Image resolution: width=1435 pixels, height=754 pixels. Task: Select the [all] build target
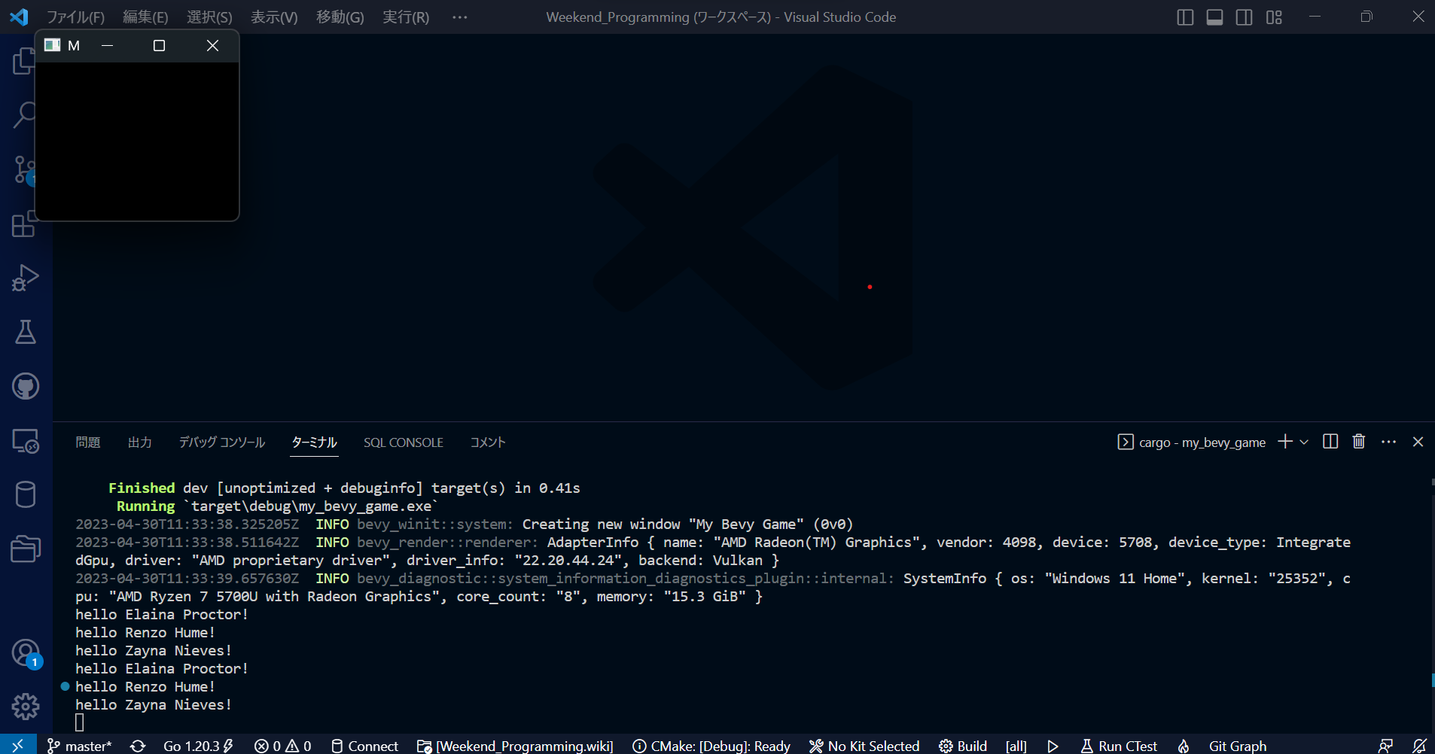pos(1016,746)
